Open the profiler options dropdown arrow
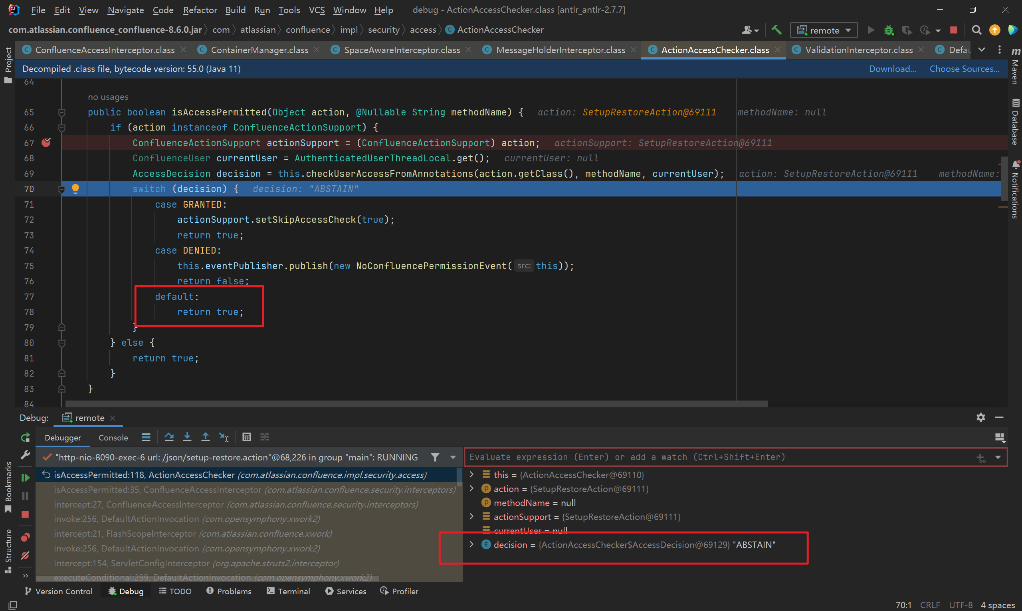1022x611 pixels. 938,30
